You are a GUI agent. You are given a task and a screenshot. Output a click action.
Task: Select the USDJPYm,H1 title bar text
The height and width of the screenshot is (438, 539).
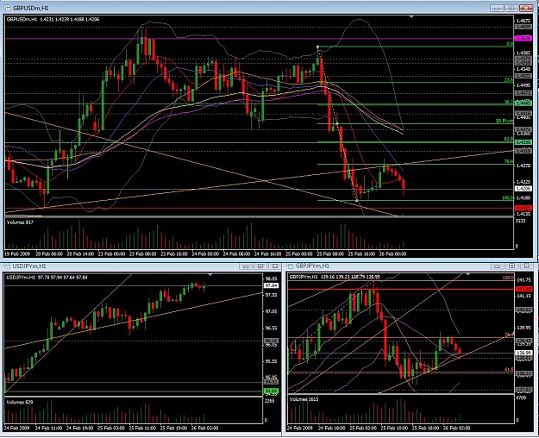[29, 266]
